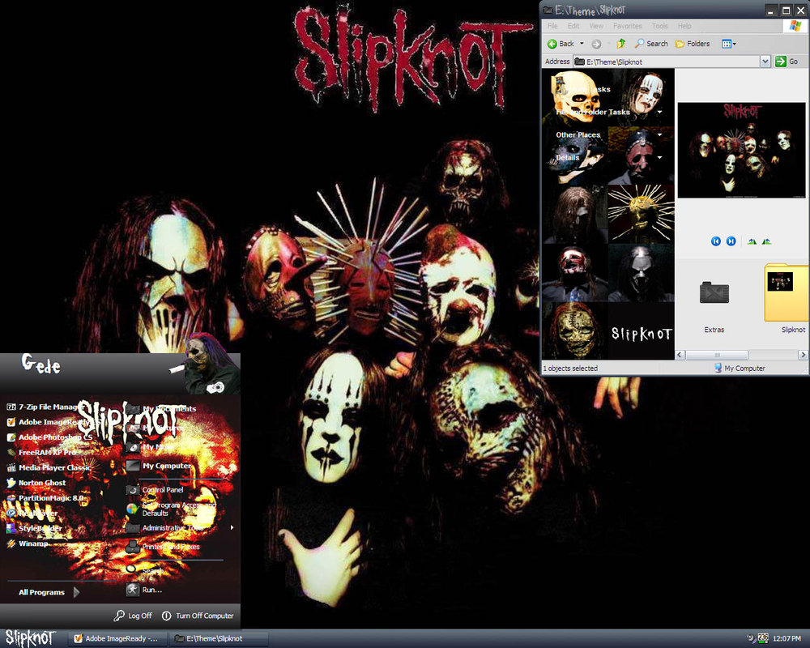Click Turn Off Computer
This screenshot has height=648, width=810.
tap(198, 616)
